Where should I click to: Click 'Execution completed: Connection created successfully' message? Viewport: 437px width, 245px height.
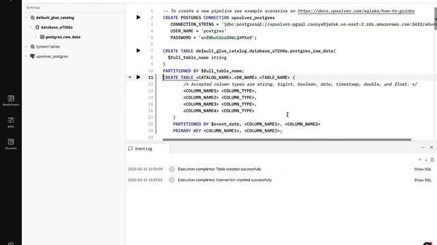tap(225, 180)
